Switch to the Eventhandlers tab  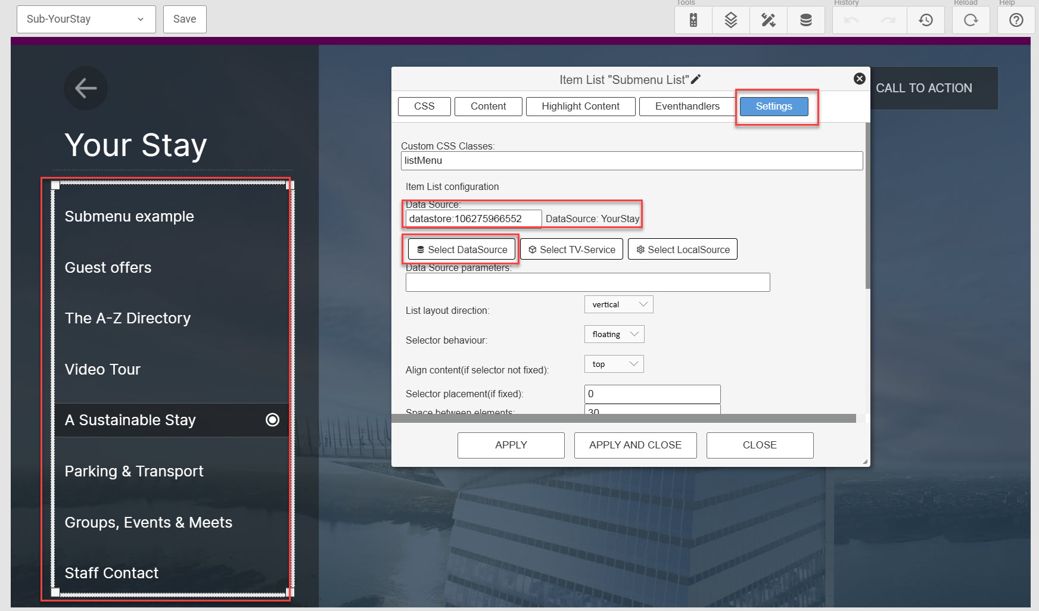coord(687,106)
